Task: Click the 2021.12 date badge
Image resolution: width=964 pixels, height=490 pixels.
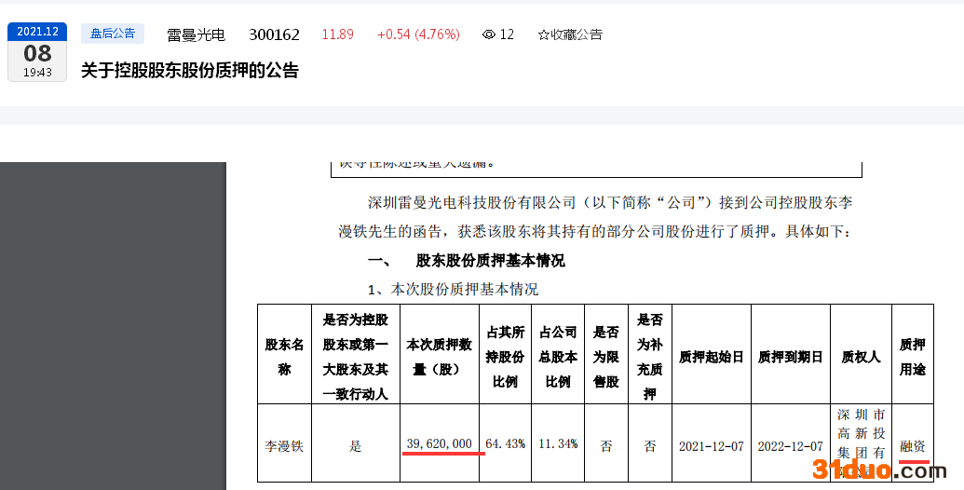Action: tap(37, 31)
